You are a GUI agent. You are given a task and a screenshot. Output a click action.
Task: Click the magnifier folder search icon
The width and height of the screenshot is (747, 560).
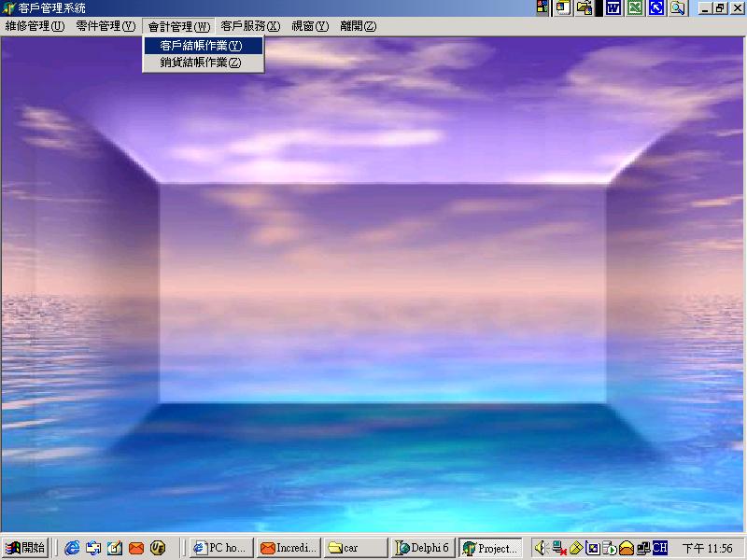pyautogui.click(x=678, y=7)
